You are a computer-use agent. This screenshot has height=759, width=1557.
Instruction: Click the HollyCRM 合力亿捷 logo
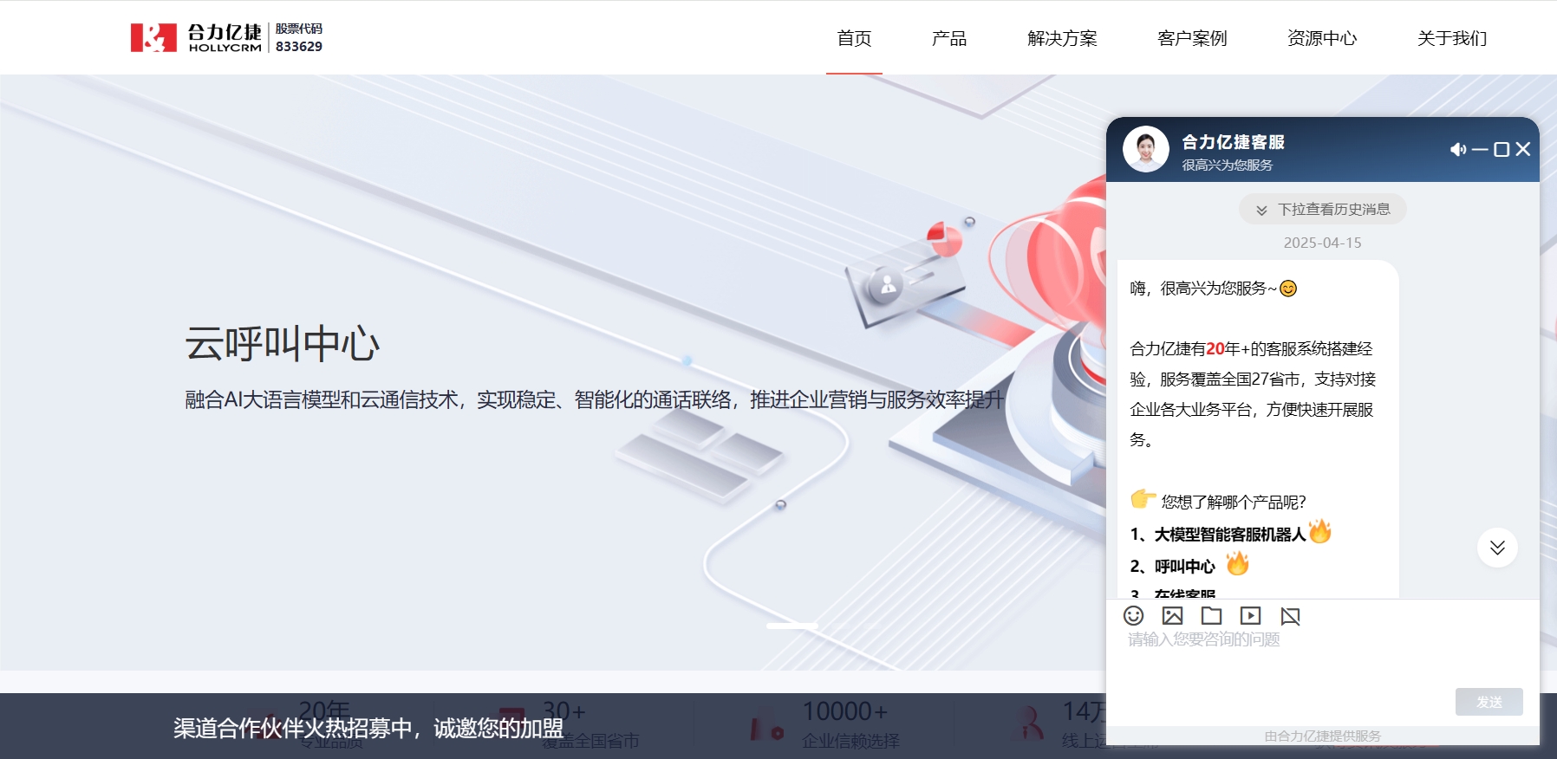pos(196,37)
